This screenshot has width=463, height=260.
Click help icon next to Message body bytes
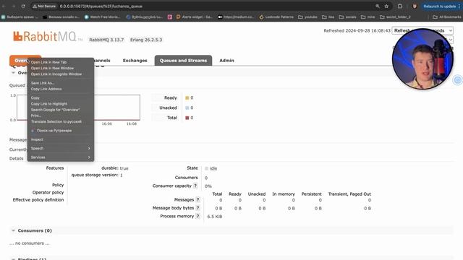pos(197,208)
